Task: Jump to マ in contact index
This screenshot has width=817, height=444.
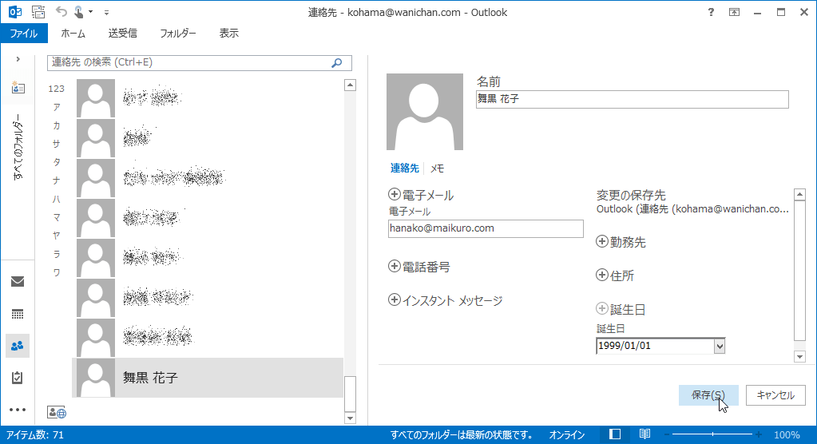Action: [56, 217]
